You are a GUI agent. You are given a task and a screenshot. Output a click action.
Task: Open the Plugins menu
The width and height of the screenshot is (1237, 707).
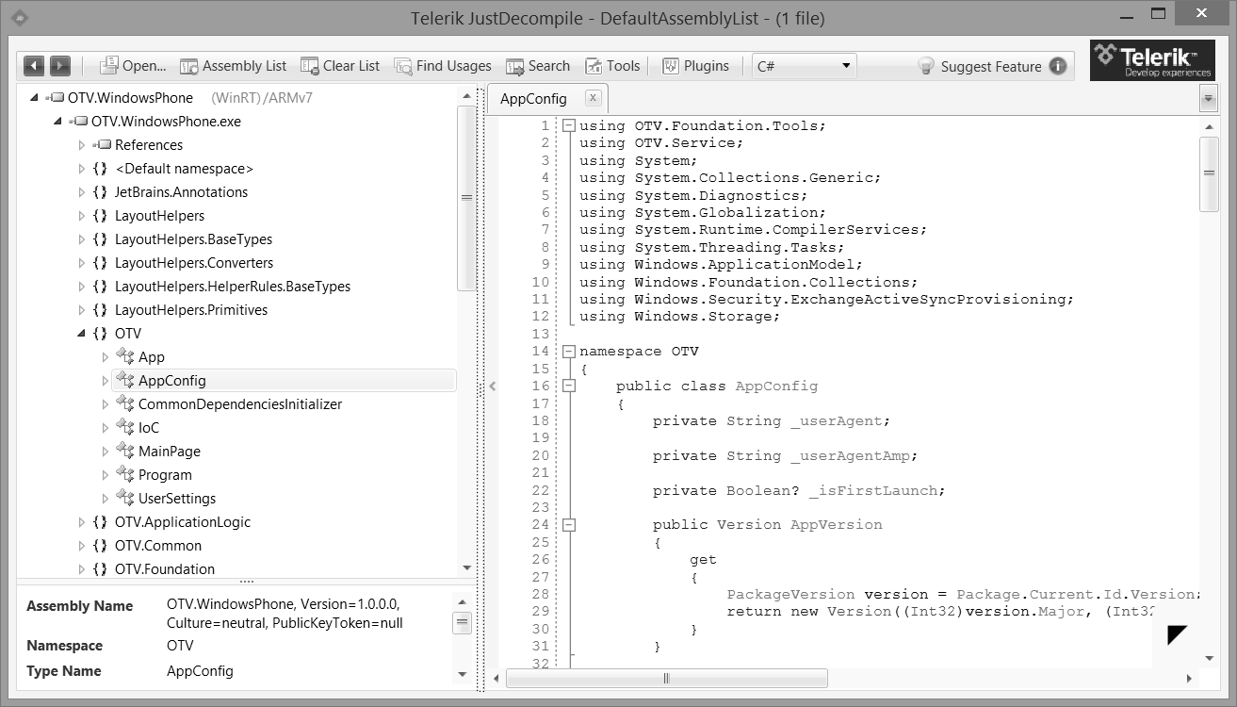tap(695, 65)
